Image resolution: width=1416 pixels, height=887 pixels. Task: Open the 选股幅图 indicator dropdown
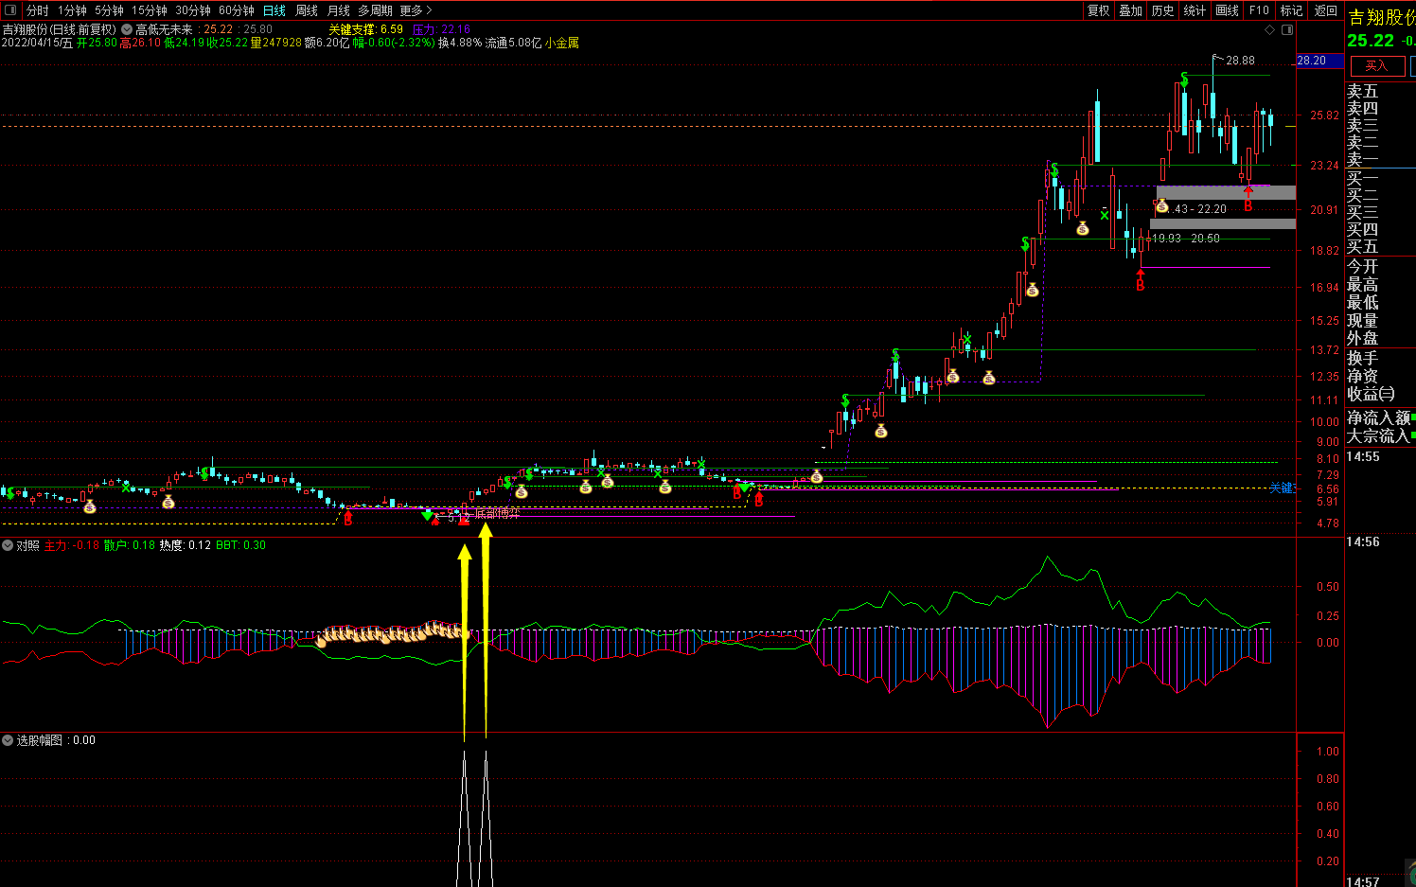(8, 740)
